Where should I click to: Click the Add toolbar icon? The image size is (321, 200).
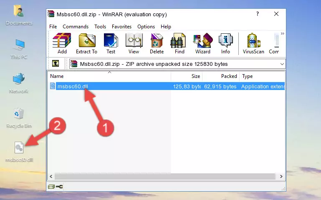(x=62, y=43)
